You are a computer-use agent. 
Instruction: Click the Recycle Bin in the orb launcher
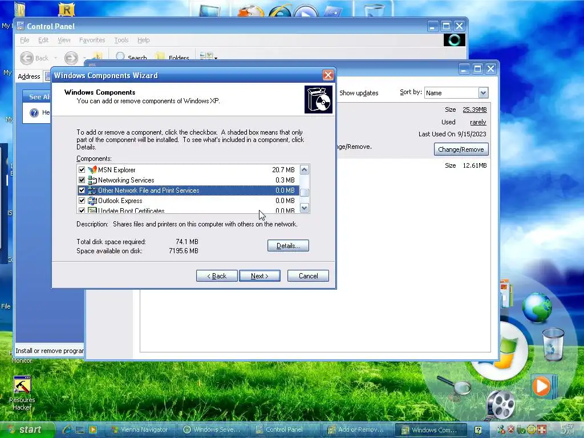pos(553,344)
